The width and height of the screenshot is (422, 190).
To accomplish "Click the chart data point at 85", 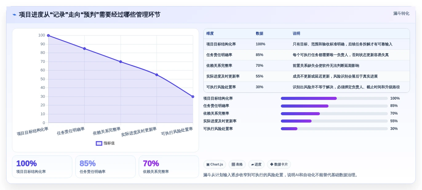I will coord(85,48).
